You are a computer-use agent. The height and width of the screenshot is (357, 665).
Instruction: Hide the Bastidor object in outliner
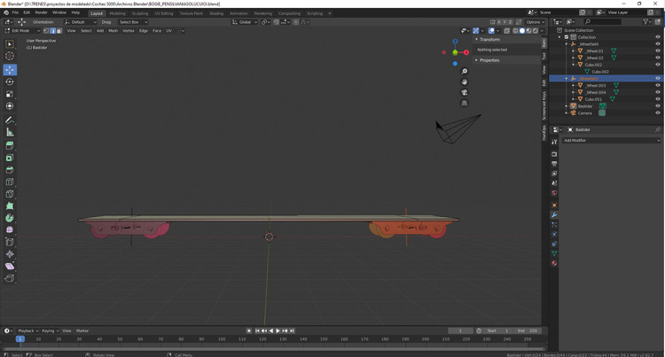pos(658,106)
